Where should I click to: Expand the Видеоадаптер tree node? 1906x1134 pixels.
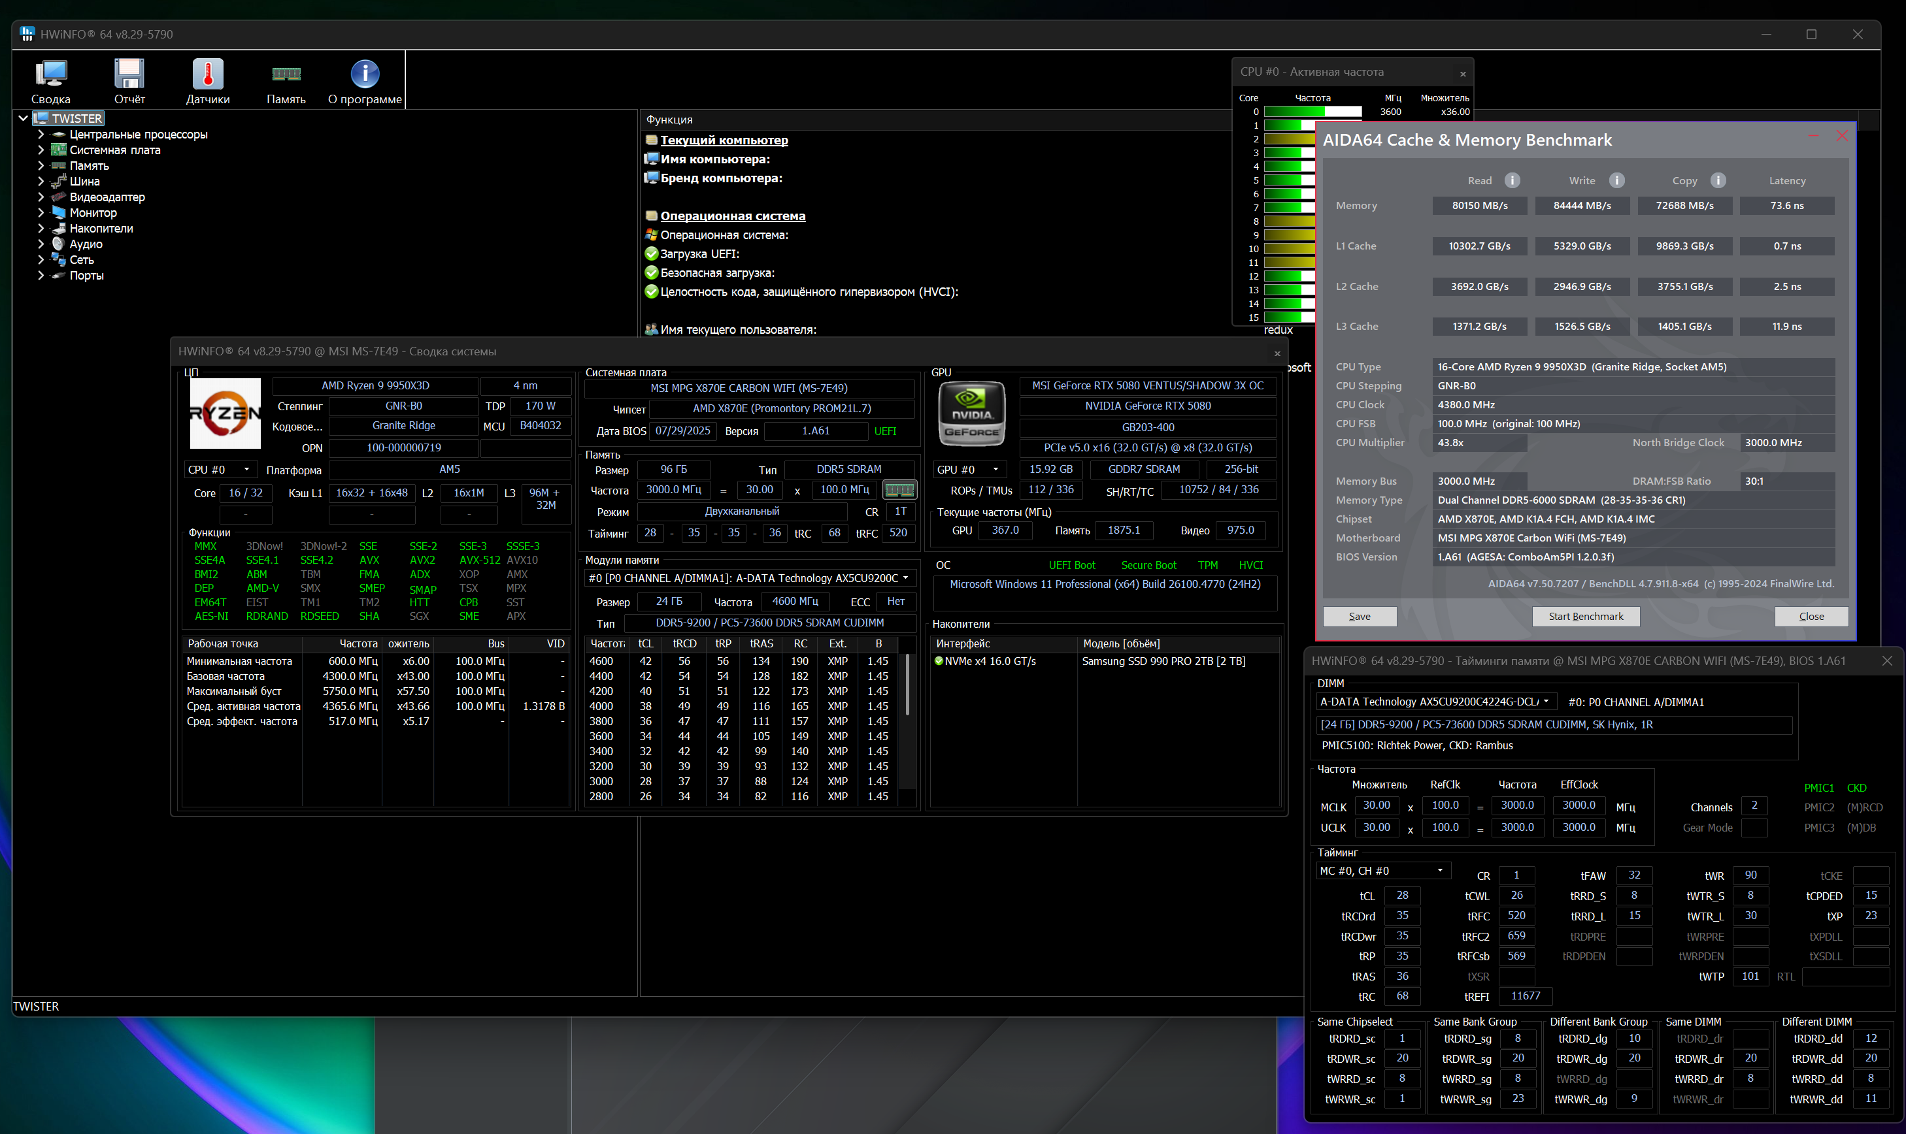pos(41,197)
